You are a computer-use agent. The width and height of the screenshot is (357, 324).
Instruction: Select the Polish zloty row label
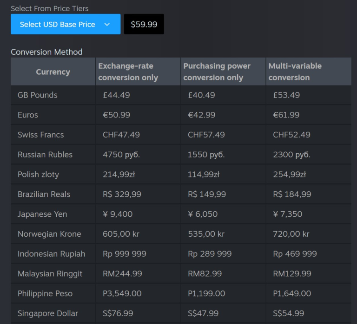point(38,175)
